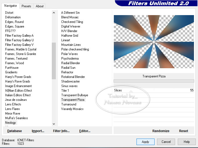Select the Déformation category

(13, 17)
